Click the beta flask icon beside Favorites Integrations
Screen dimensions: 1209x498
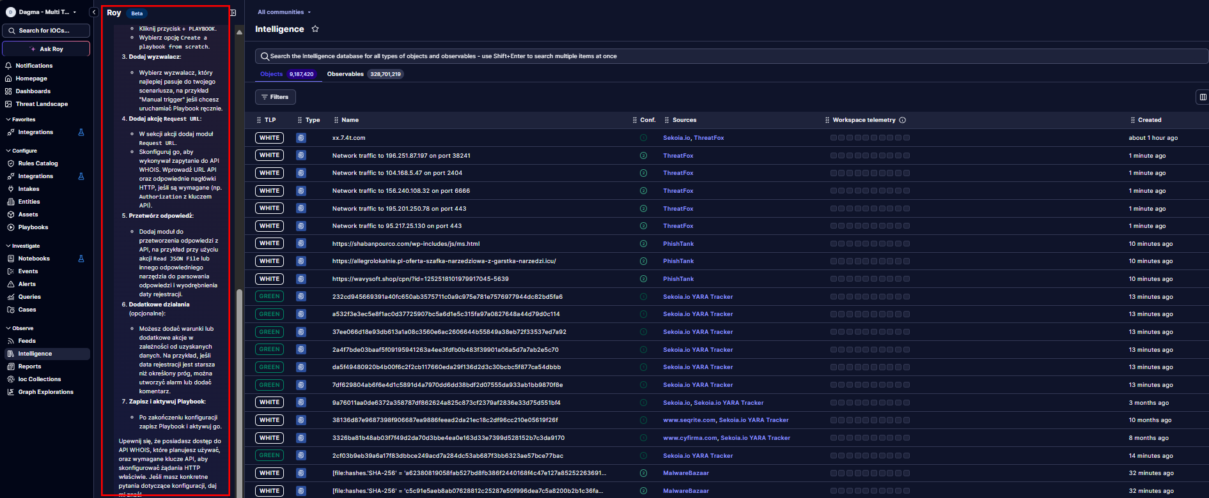81,132
